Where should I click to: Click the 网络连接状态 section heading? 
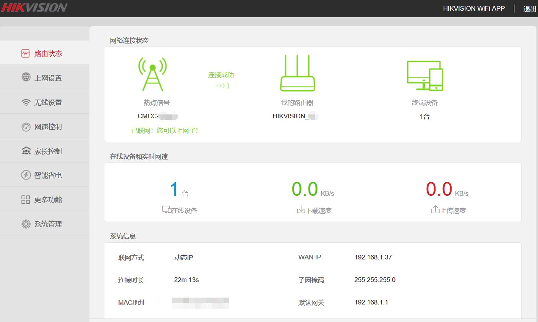[129, 40]
